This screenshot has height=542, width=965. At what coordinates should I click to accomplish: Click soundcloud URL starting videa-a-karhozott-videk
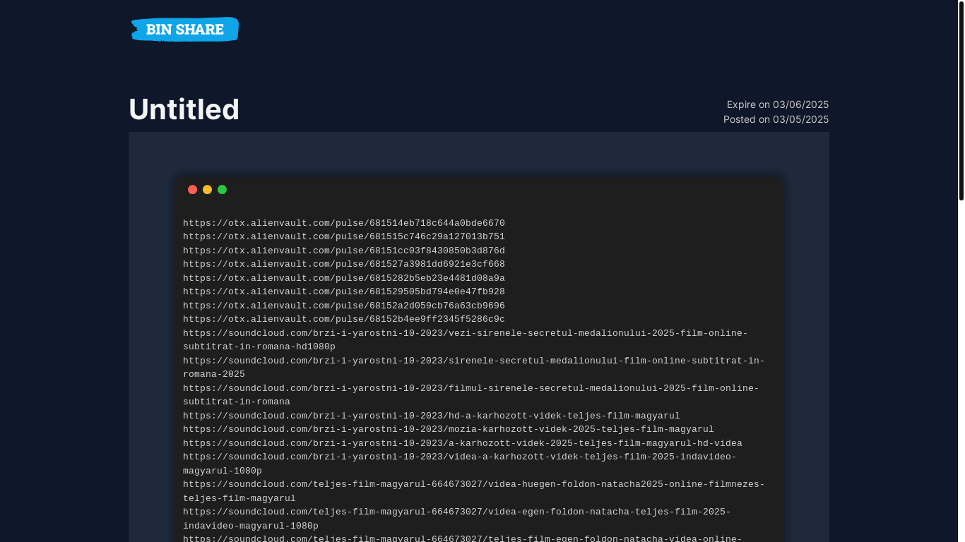pyautogui.click(x=460, y=464)
